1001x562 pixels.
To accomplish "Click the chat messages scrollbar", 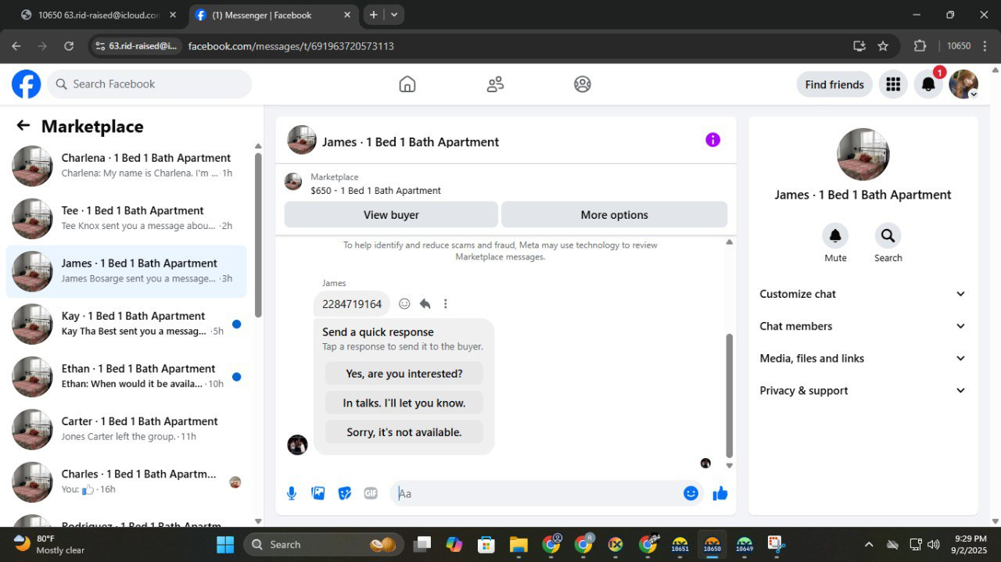I will click(730, 396).
